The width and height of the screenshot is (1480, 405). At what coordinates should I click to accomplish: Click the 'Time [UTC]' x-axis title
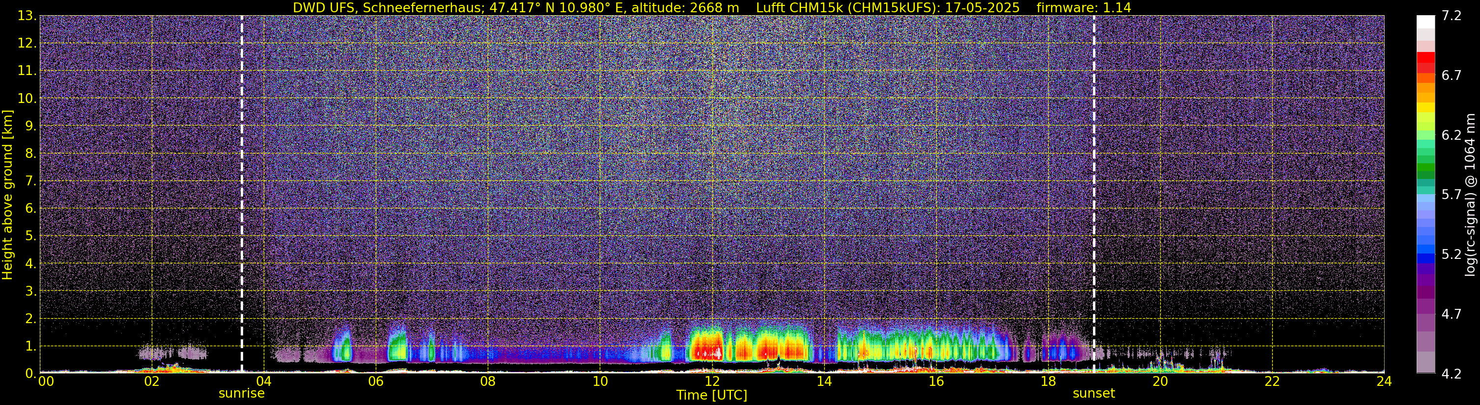tap(712, 395)
